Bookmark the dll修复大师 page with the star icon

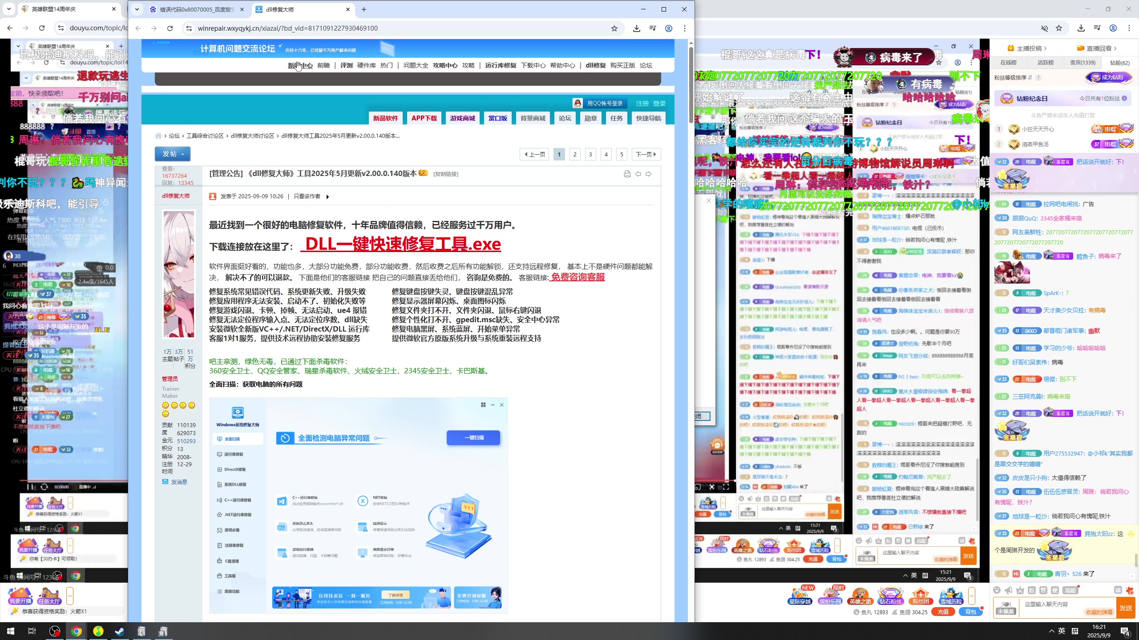click(614, 28)
